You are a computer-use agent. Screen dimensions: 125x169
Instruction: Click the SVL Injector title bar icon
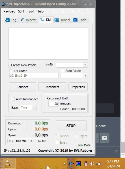[4, 4]
